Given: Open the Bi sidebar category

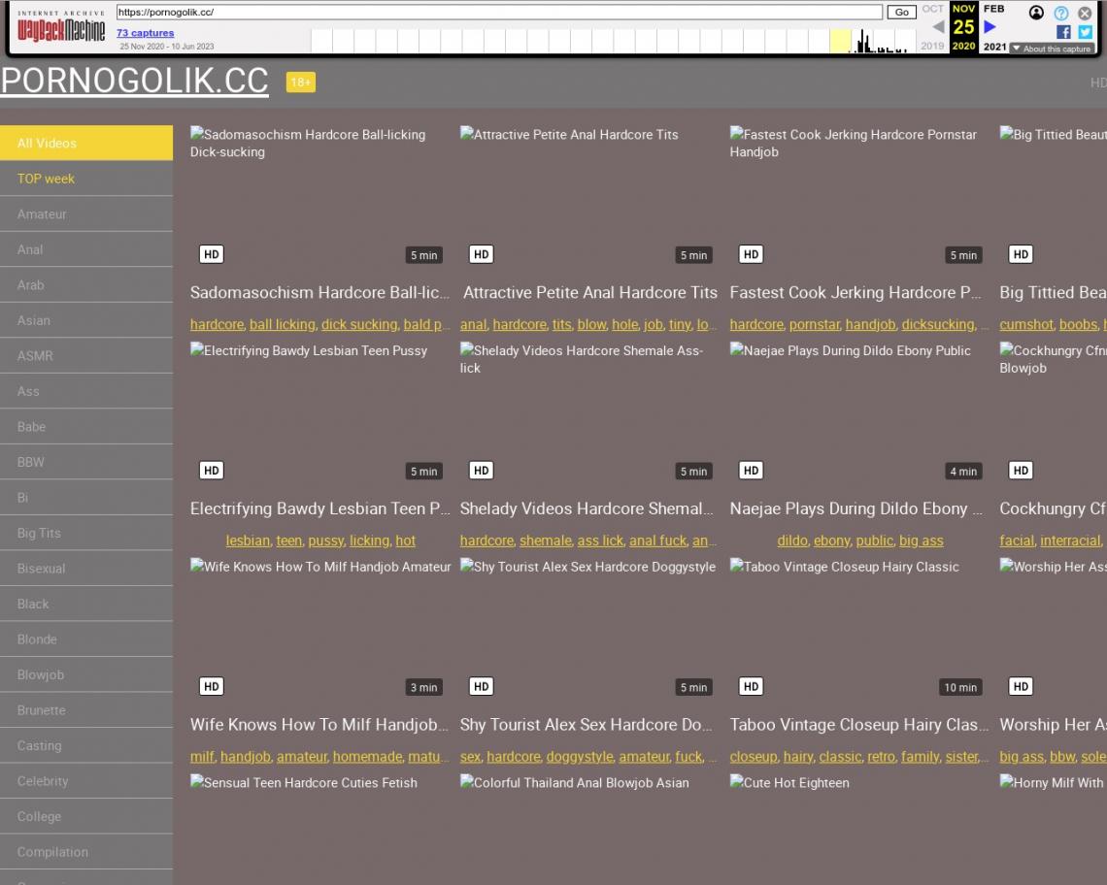Looking at the screenshot, I should [x=86, y=498].
